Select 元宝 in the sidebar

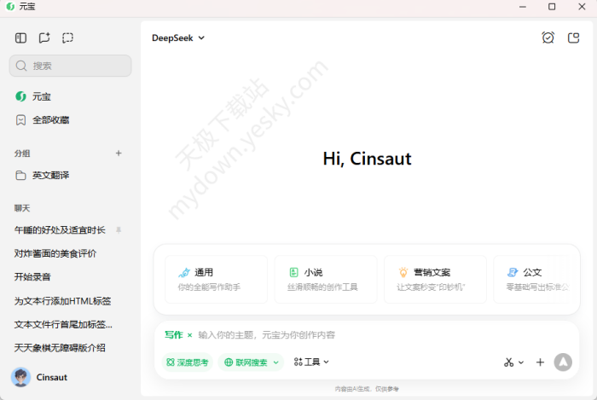click(42, 96)
